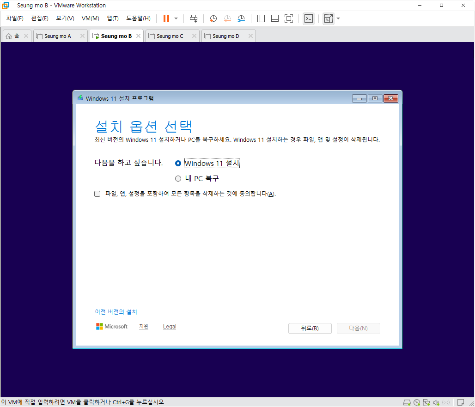Maximize the Windows 11 setup window
The width and height of the screenshot is (475, 407).
point(375,98)
